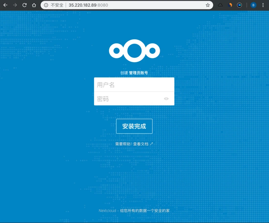Go to the browser home page
This screenshot has height=223, width=269.
coord(34,5)
